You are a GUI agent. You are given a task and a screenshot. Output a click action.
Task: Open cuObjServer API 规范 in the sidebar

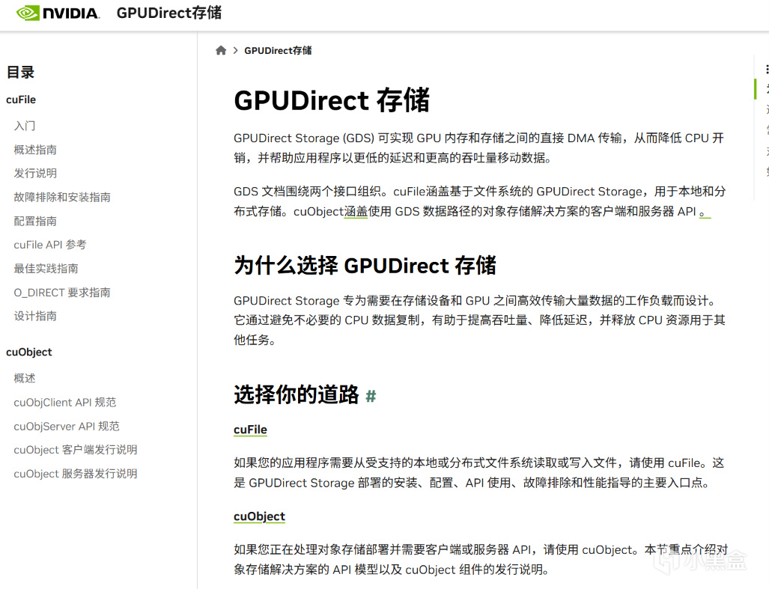tap(67, 427)
